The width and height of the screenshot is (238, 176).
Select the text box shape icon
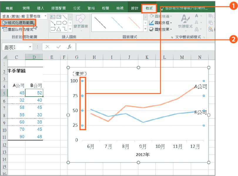(53, 17)
